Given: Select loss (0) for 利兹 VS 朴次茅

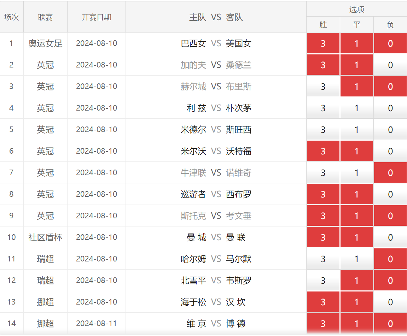Looking at the screenshot, I should click(390, 108).
